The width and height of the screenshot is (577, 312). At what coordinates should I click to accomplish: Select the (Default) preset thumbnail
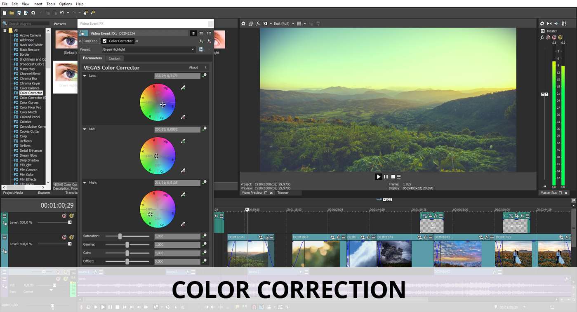click(66, 40)
